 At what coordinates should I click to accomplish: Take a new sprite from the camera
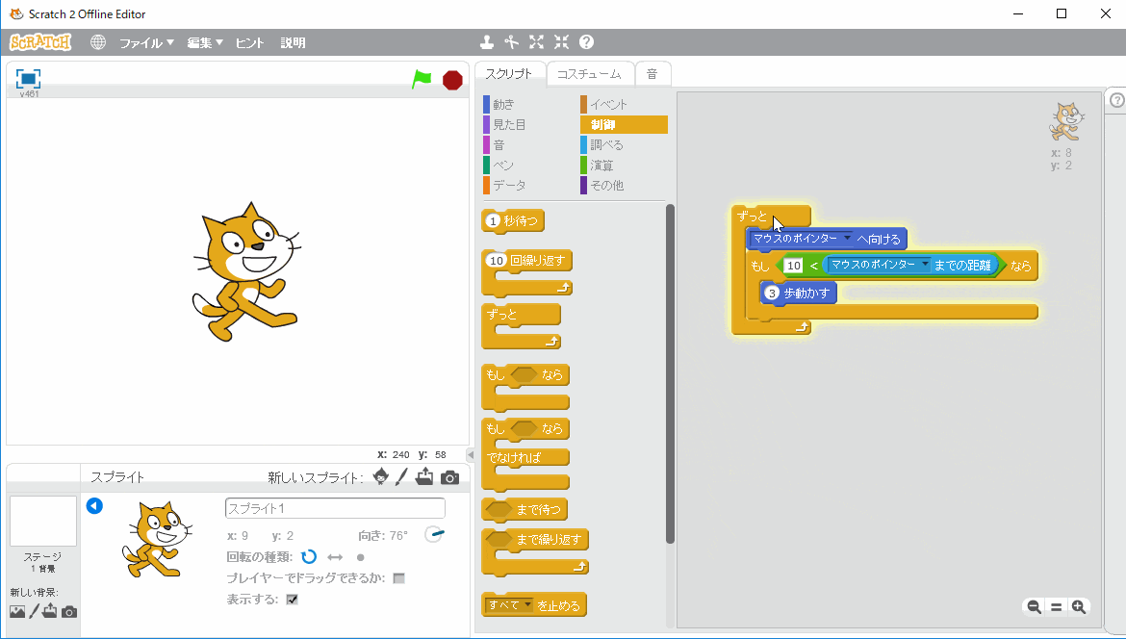click(449, 477)
